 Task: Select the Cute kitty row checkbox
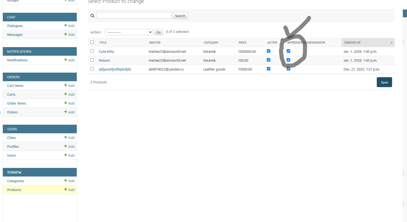(x=92, y=51)
